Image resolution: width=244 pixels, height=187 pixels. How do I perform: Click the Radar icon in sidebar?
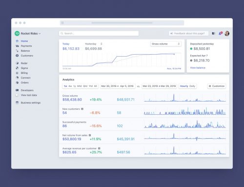[x=17, y=63]
